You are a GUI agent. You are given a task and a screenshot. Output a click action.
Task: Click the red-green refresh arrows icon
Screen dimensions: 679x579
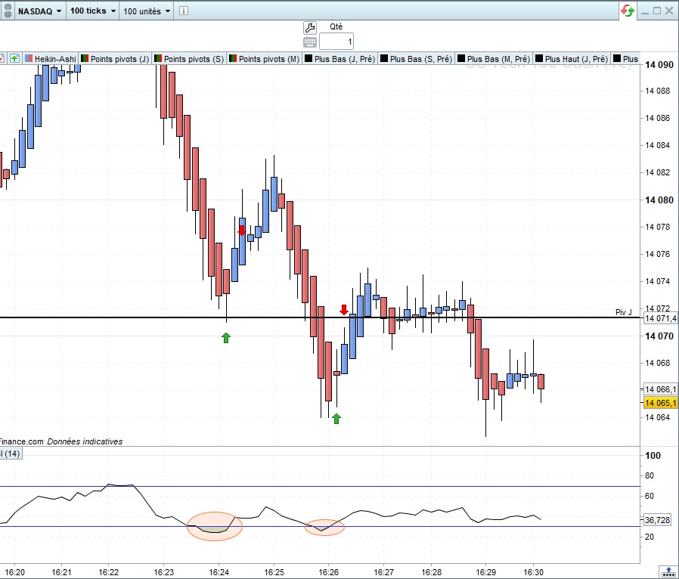click(628, 11)
